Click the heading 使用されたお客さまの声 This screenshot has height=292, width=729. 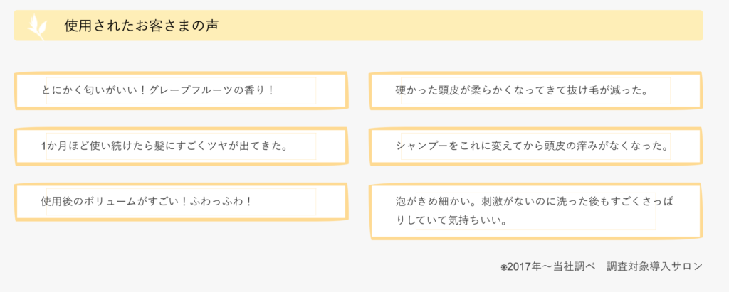142,26
